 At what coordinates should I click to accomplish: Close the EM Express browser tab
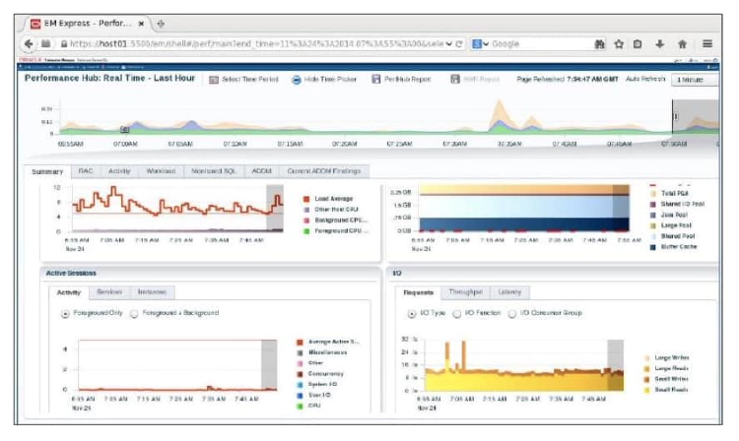point(141,23)
